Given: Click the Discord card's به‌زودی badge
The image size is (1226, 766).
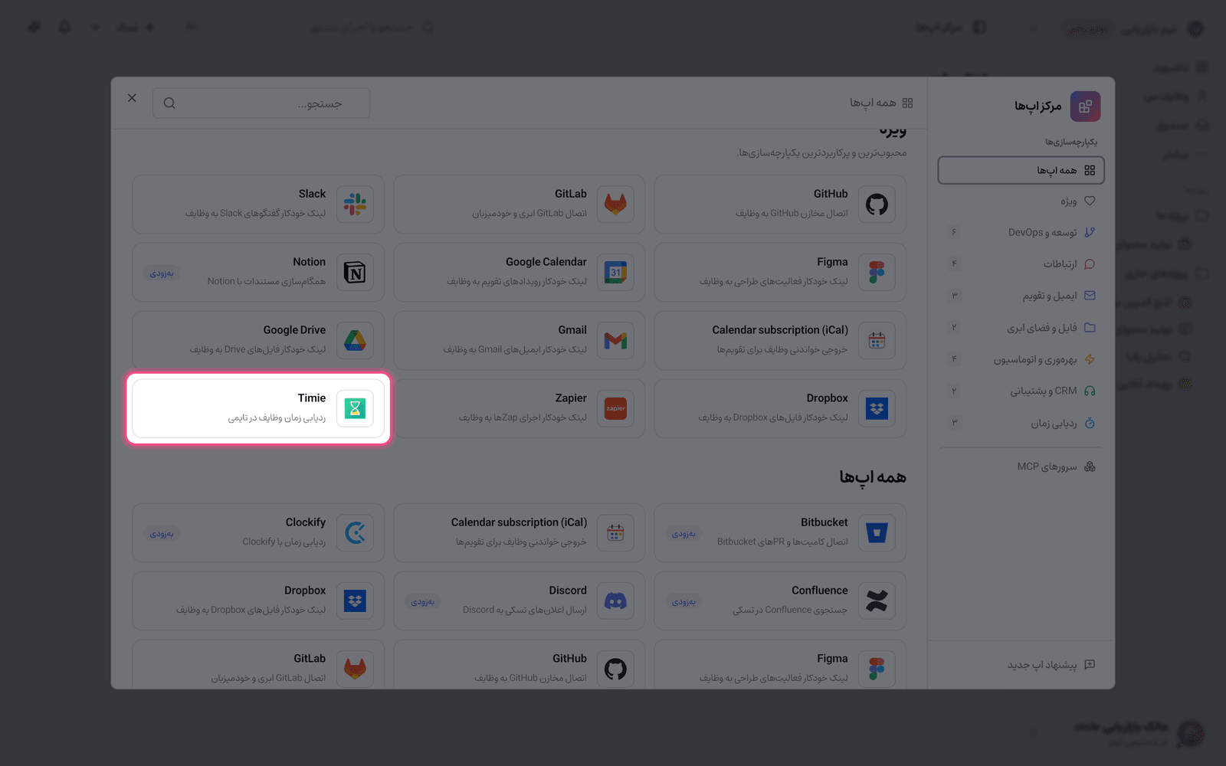Looking at the screenshot, I should 423,602.
